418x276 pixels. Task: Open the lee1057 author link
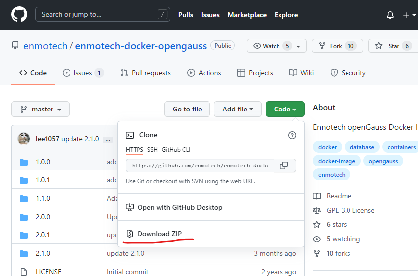click(47, 139)
